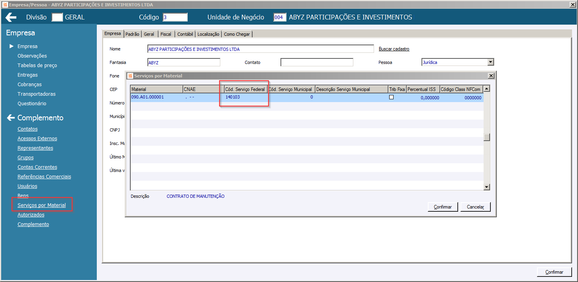
Task: Click the empty Contato input field
Action: click(317, 62)
